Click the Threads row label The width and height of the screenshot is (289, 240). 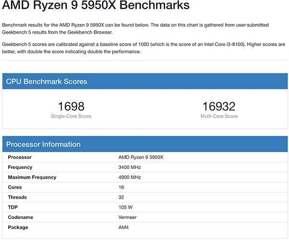(x=17, y=197)
